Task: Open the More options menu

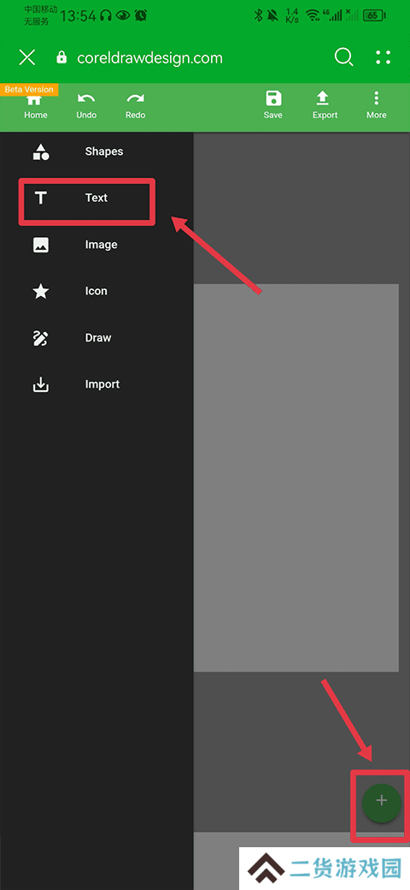Action: [x=376, y=105]
